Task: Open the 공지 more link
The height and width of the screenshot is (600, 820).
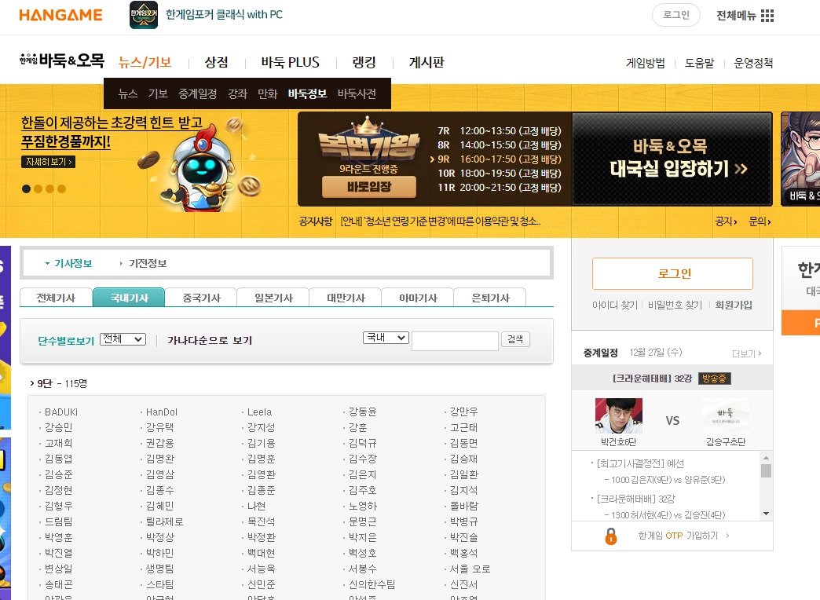Action: pos(726,221)
